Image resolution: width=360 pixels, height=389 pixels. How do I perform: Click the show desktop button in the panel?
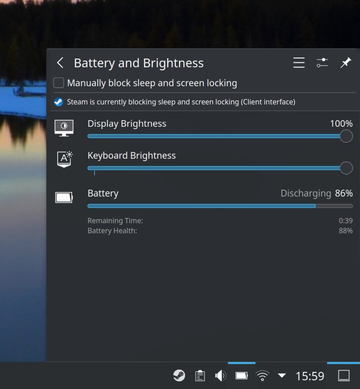tap(344, 376)
